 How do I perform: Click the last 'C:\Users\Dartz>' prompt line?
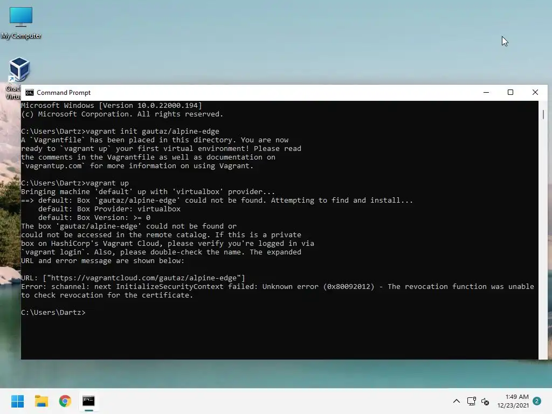pyautogui.click(x=53, y=313)
